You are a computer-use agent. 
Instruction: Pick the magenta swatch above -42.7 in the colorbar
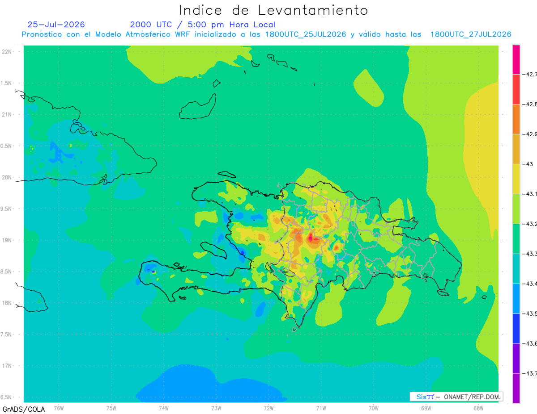tap(516, 59)
